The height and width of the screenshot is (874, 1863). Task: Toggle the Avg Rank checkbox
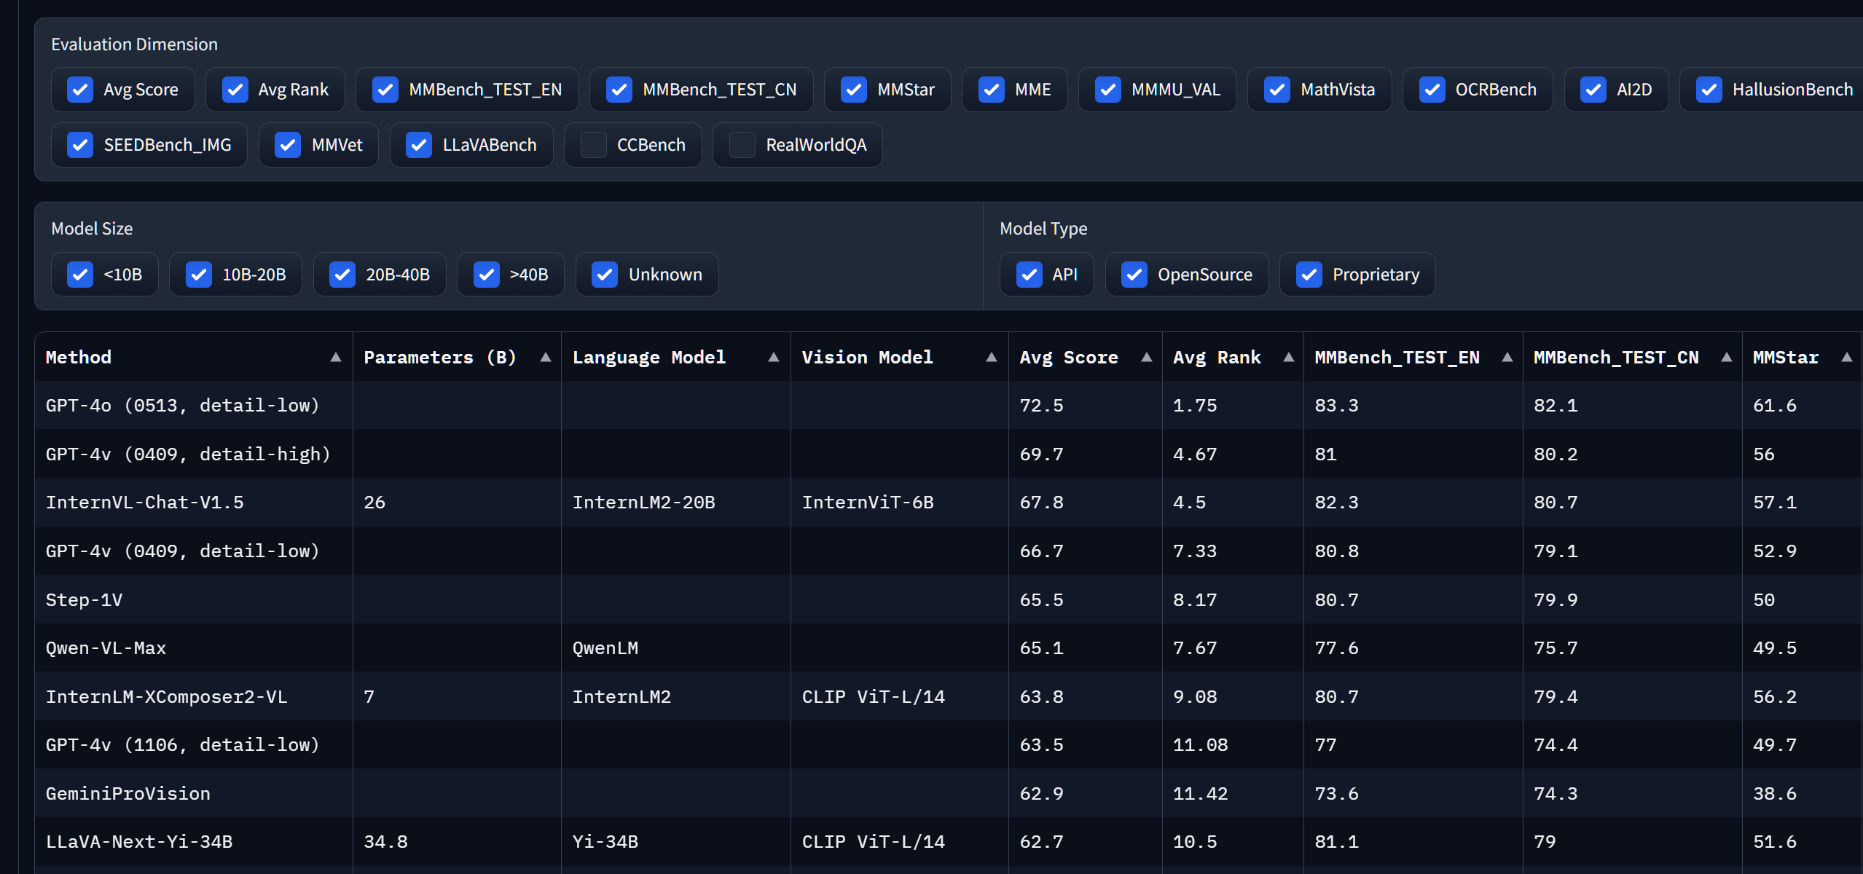click(x=235, y=90)
